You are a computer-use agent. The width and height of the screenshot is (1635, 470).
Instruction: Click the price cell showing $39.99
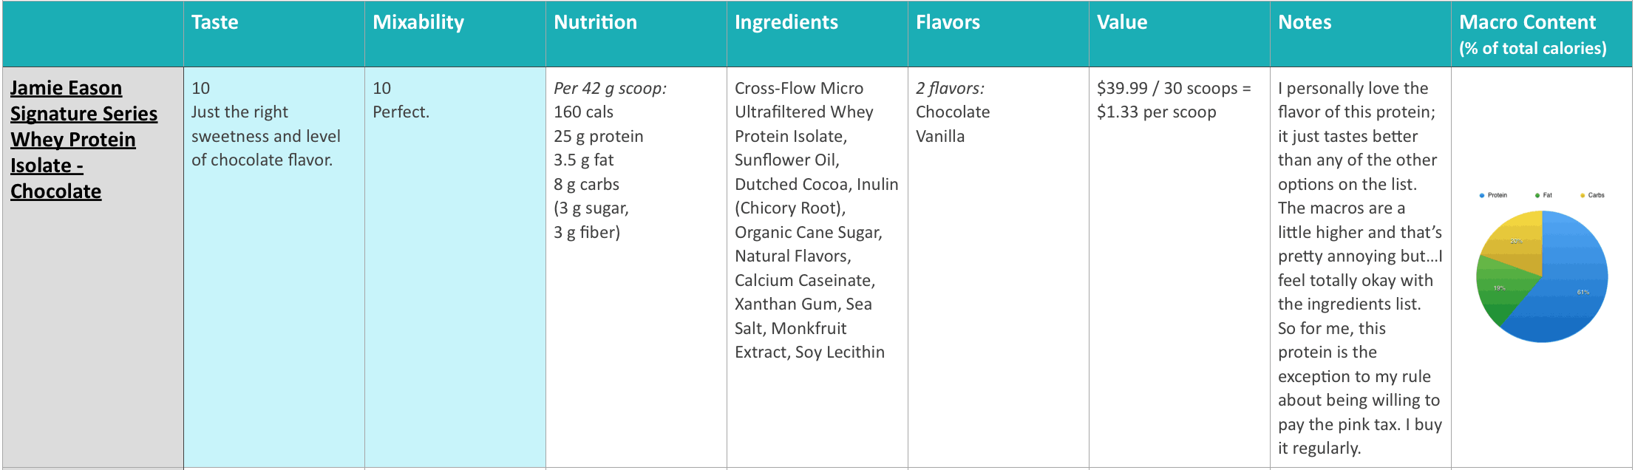1180,268
